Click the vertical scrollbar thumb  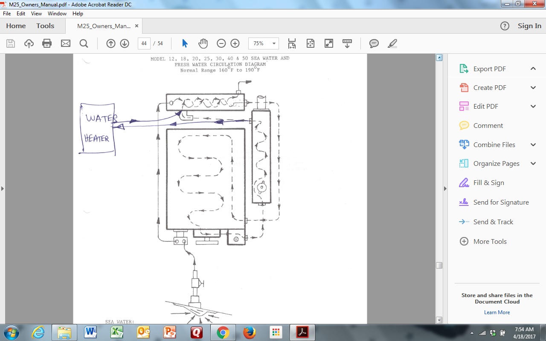tap(439, 265)
